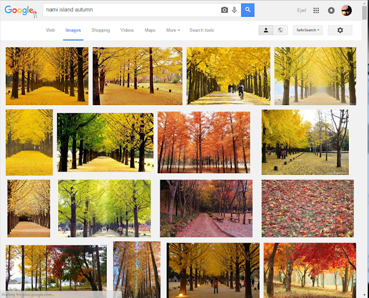Screen dimensions: 369x298
Task: Open the Videos tab
Action: coord(127,30)
